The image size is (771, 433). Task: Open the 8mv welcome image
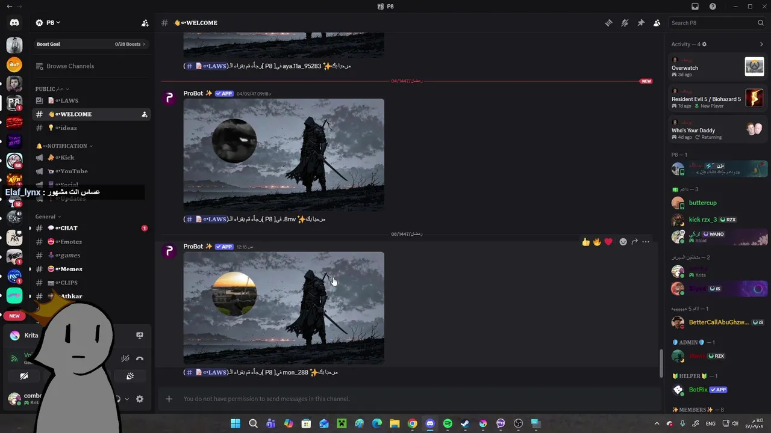coord(284,155)
